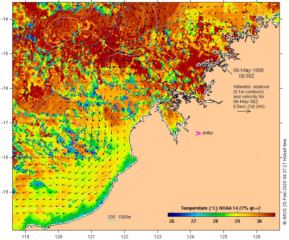Viewport: 289px width, 240px height.
Task: Click the longitude axis label 123
Action: tap(158, 237)
